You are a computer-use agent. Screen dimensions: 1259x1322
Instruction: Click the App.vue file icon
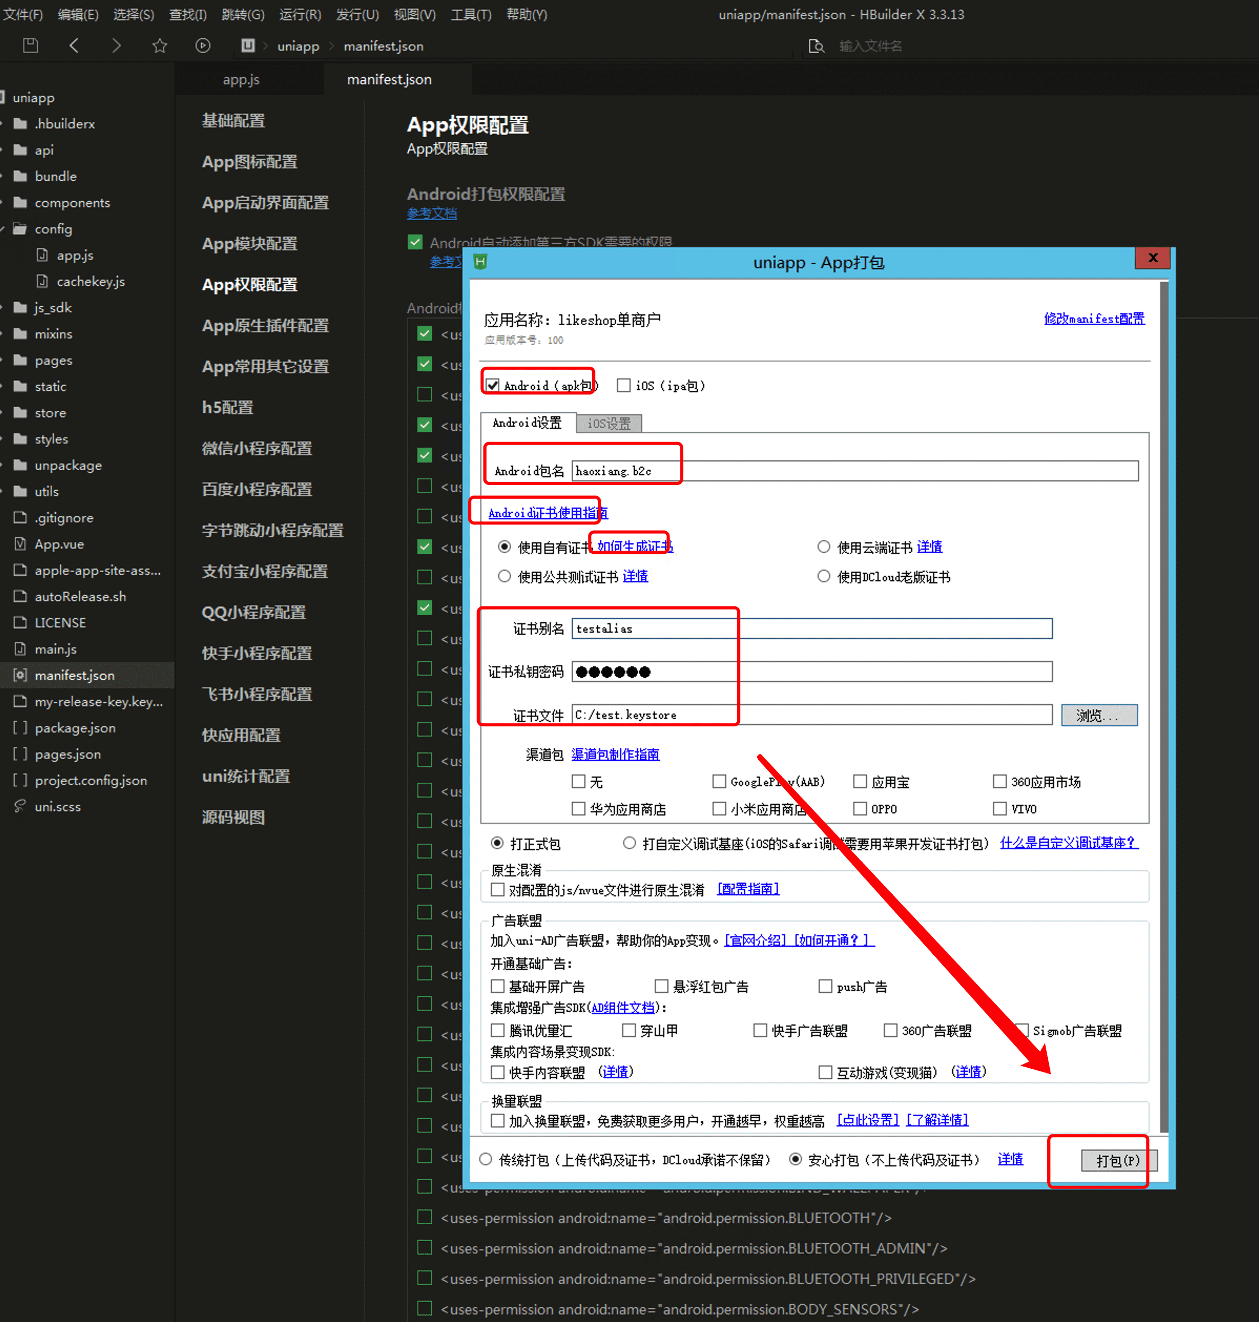point(21,543)
